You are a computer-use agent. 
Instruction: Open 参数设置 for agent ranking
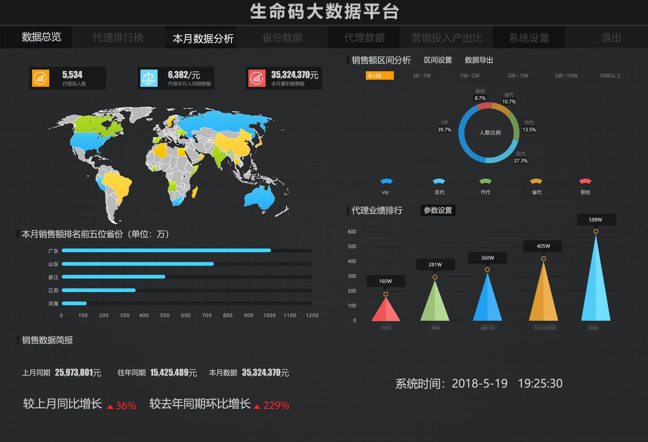[438, 210]
